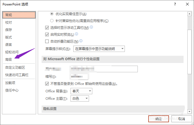Expand Office 背景 dropdown
This screenshot has width=194, height=125.
point(82,91)
